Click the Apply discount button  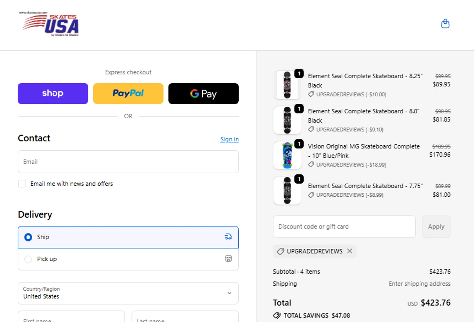pos(436,227)
